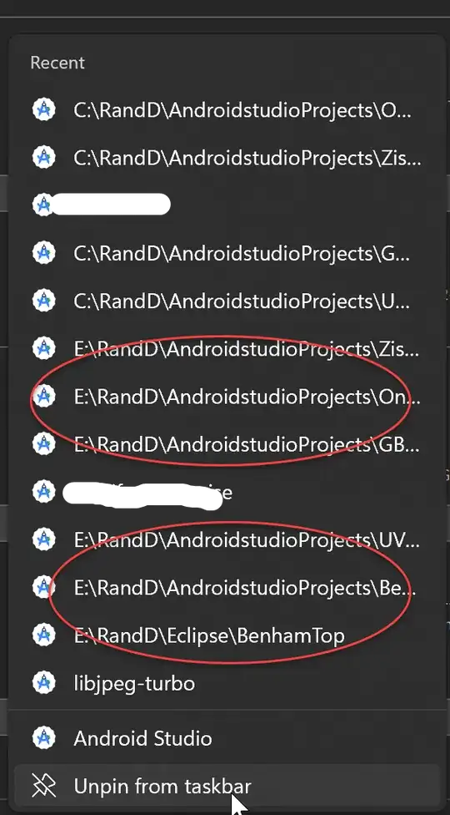This screenshot has width=450, height=815.
Task: Click Unpin from taskbar option
Action: [x=228, y=786]
